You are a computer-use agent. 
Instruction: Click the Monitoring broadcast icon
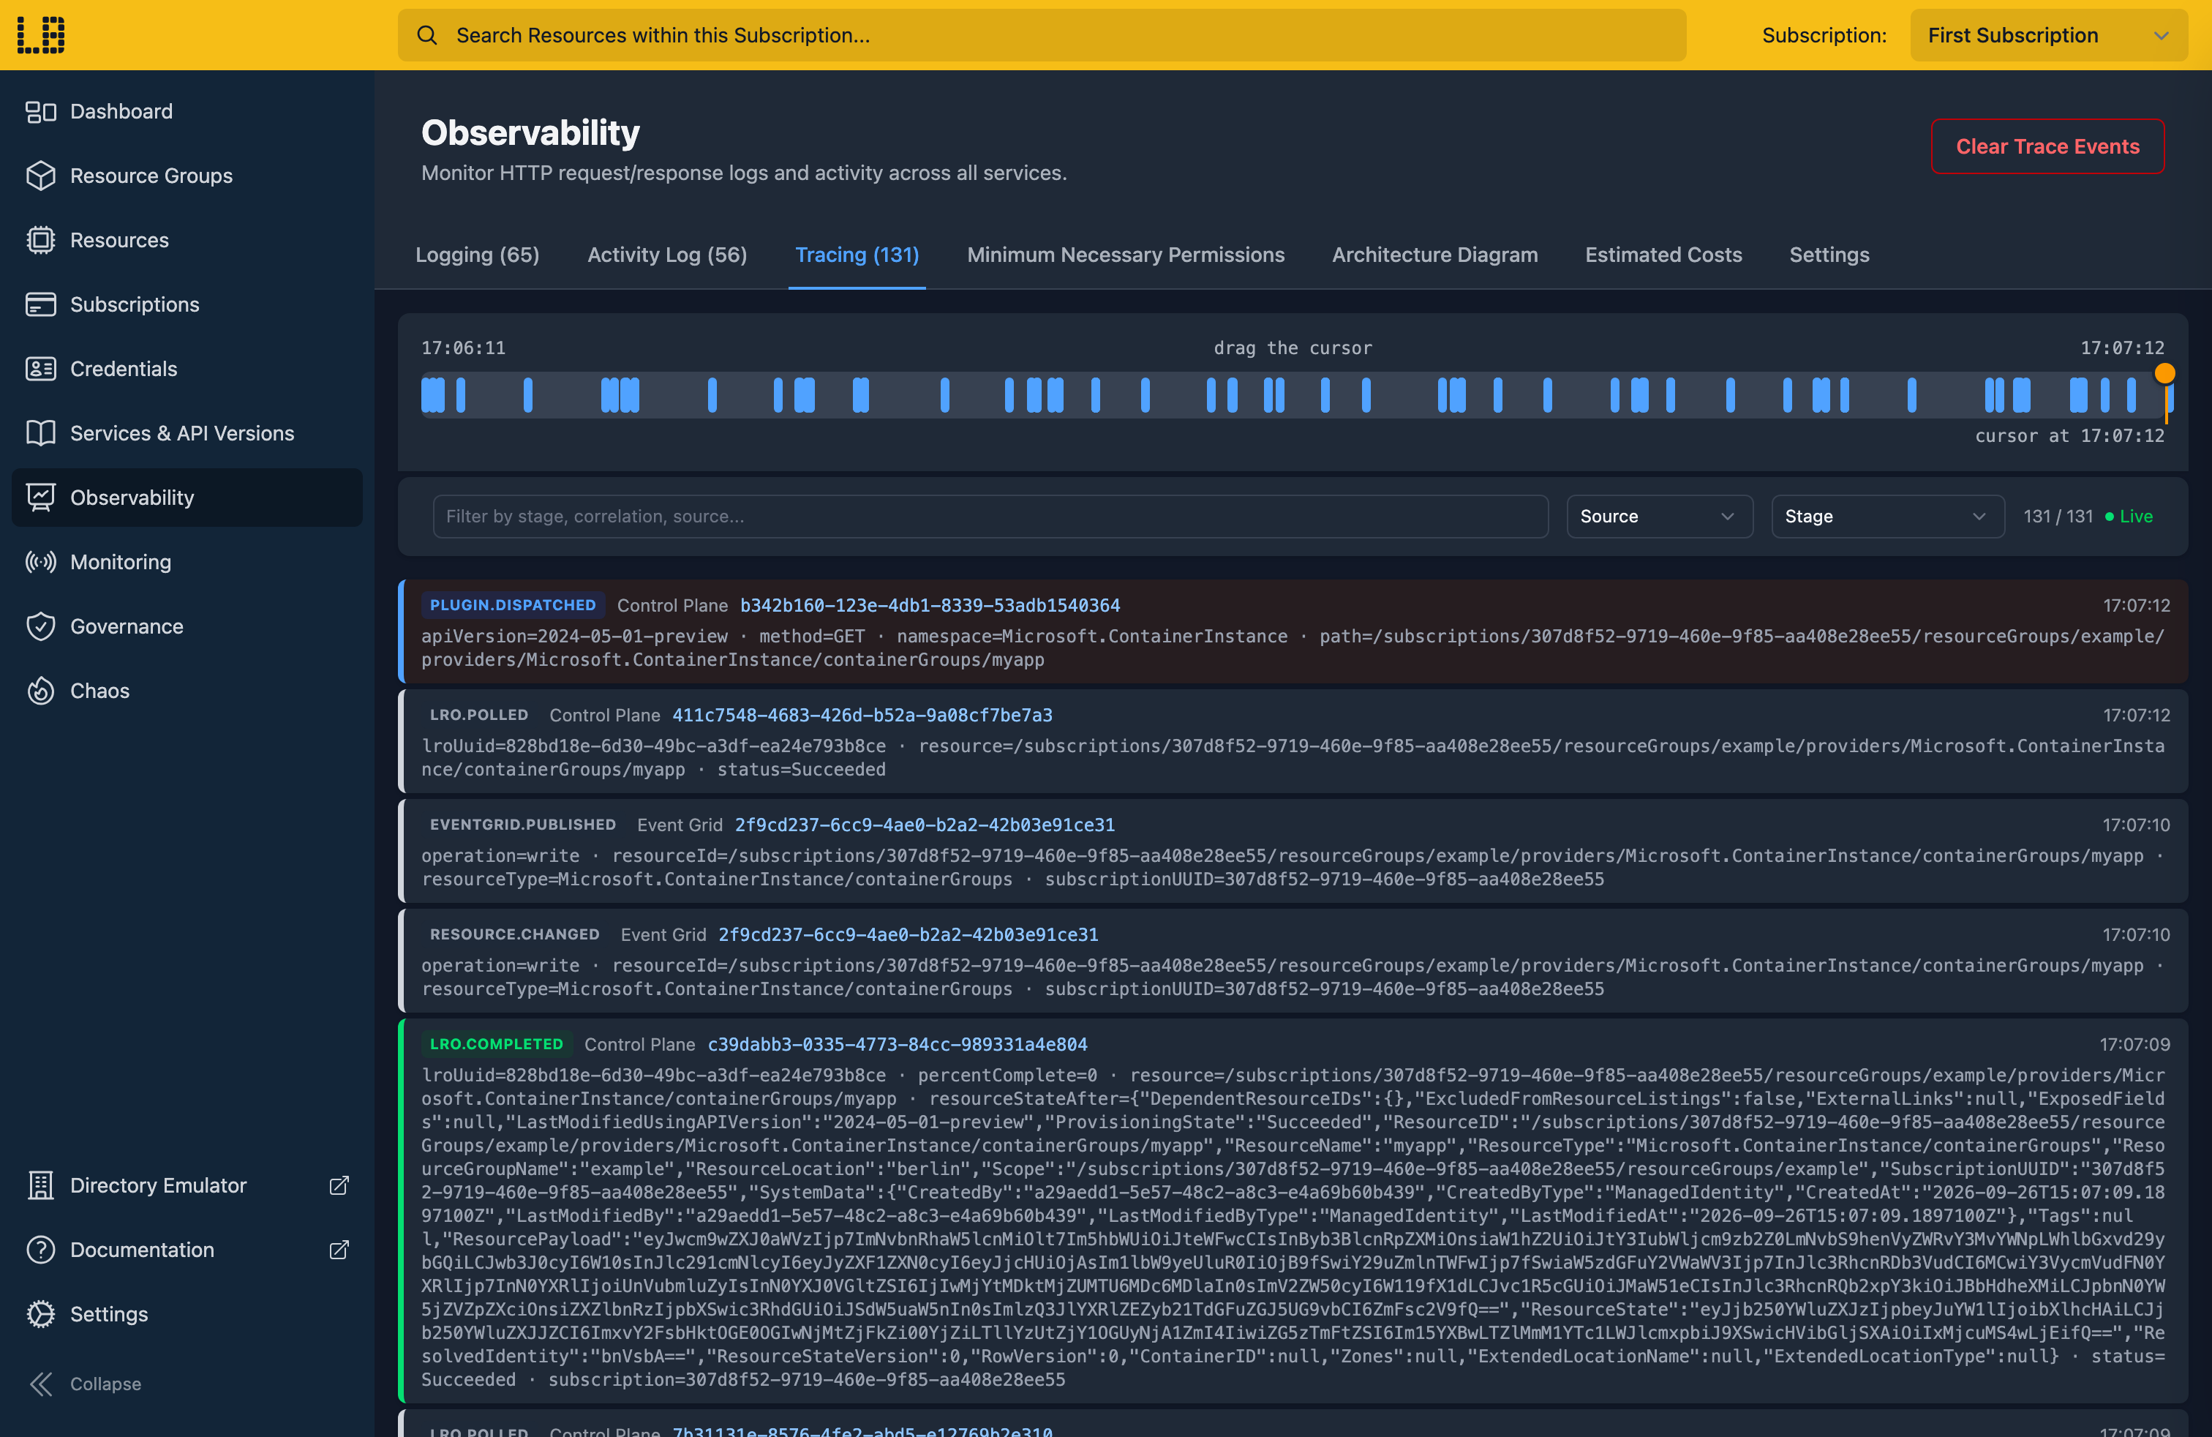coord(41,561)
